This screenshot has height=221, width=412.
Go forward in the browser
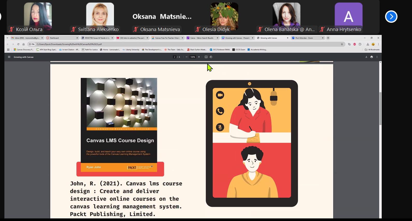coord(13,44)
